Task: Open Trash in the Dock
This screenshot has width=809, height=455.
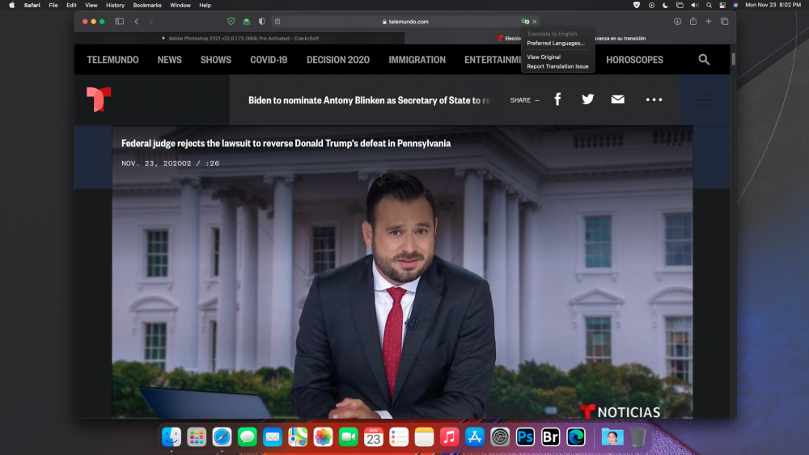Action: [637, 437]
